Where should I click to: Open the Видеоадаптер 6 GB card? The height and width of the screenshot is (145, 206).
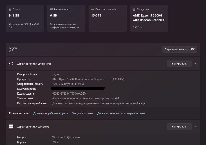pyautogui.click(x=66, y=18)
